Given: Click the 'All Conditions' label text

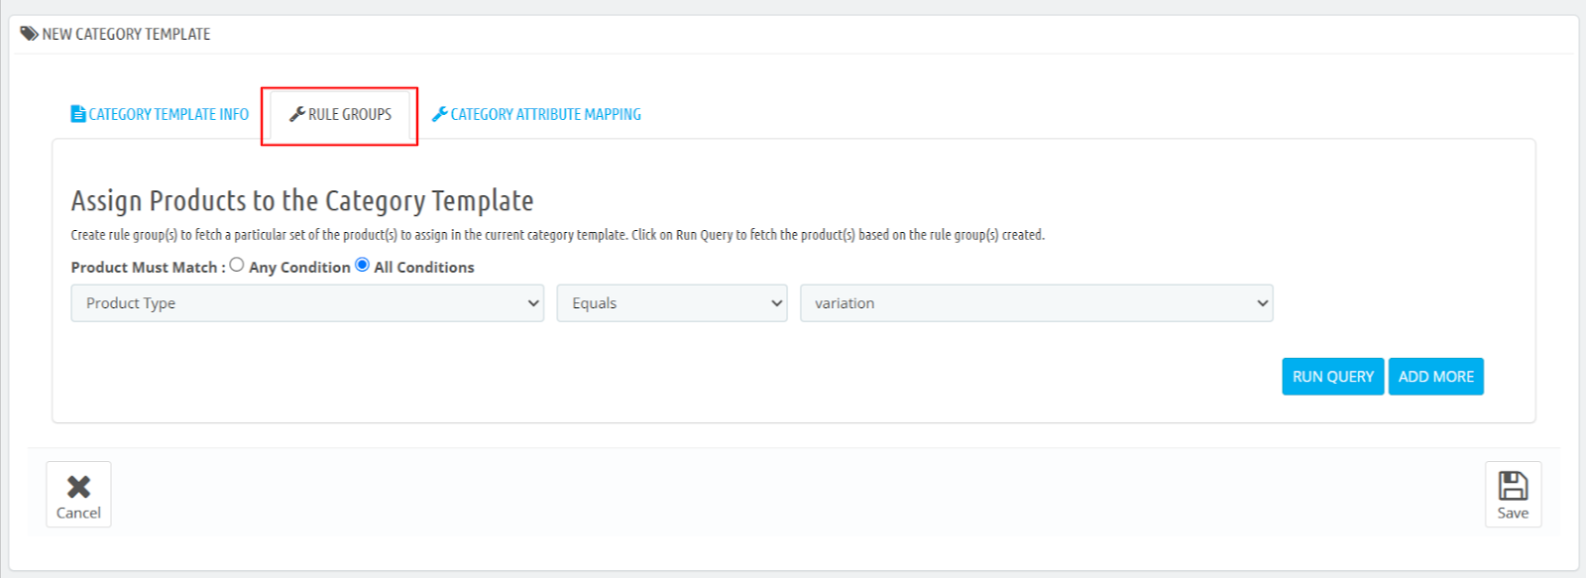Looking at the screenshot, I should pyautogui.click(x=424, y=268).
